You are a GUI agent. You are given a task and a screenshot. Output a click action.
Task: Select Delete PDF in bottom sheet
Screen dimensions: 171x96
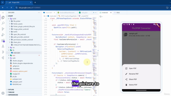[x=141, y=85]
